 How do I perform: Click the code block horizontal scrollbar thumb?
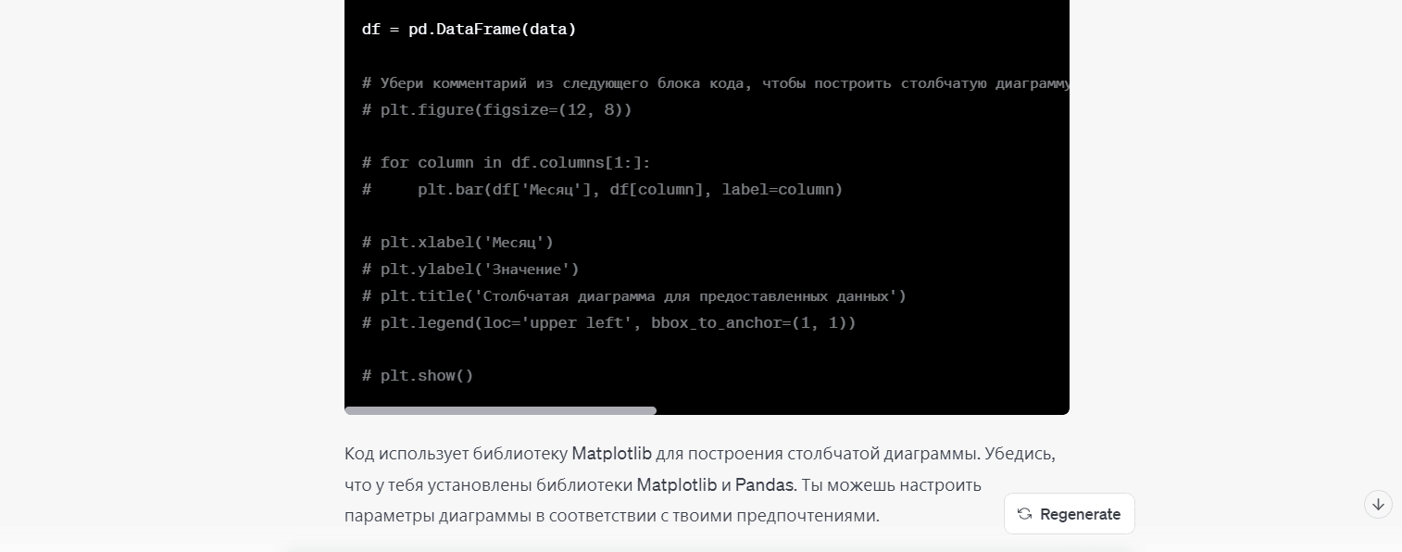pyautogui.click(x=500, y=410)
